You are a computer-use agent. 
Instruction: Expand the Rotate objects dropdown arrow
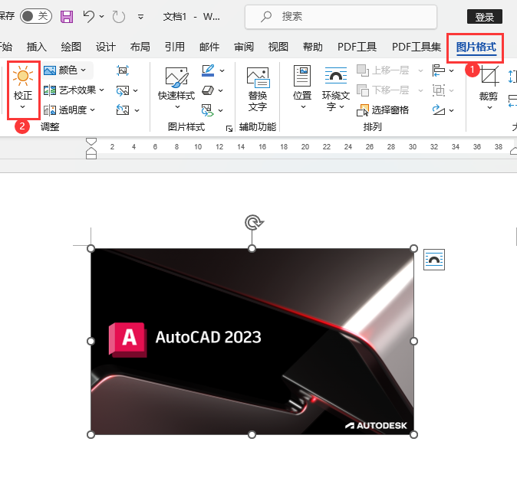tap(451, 110)
